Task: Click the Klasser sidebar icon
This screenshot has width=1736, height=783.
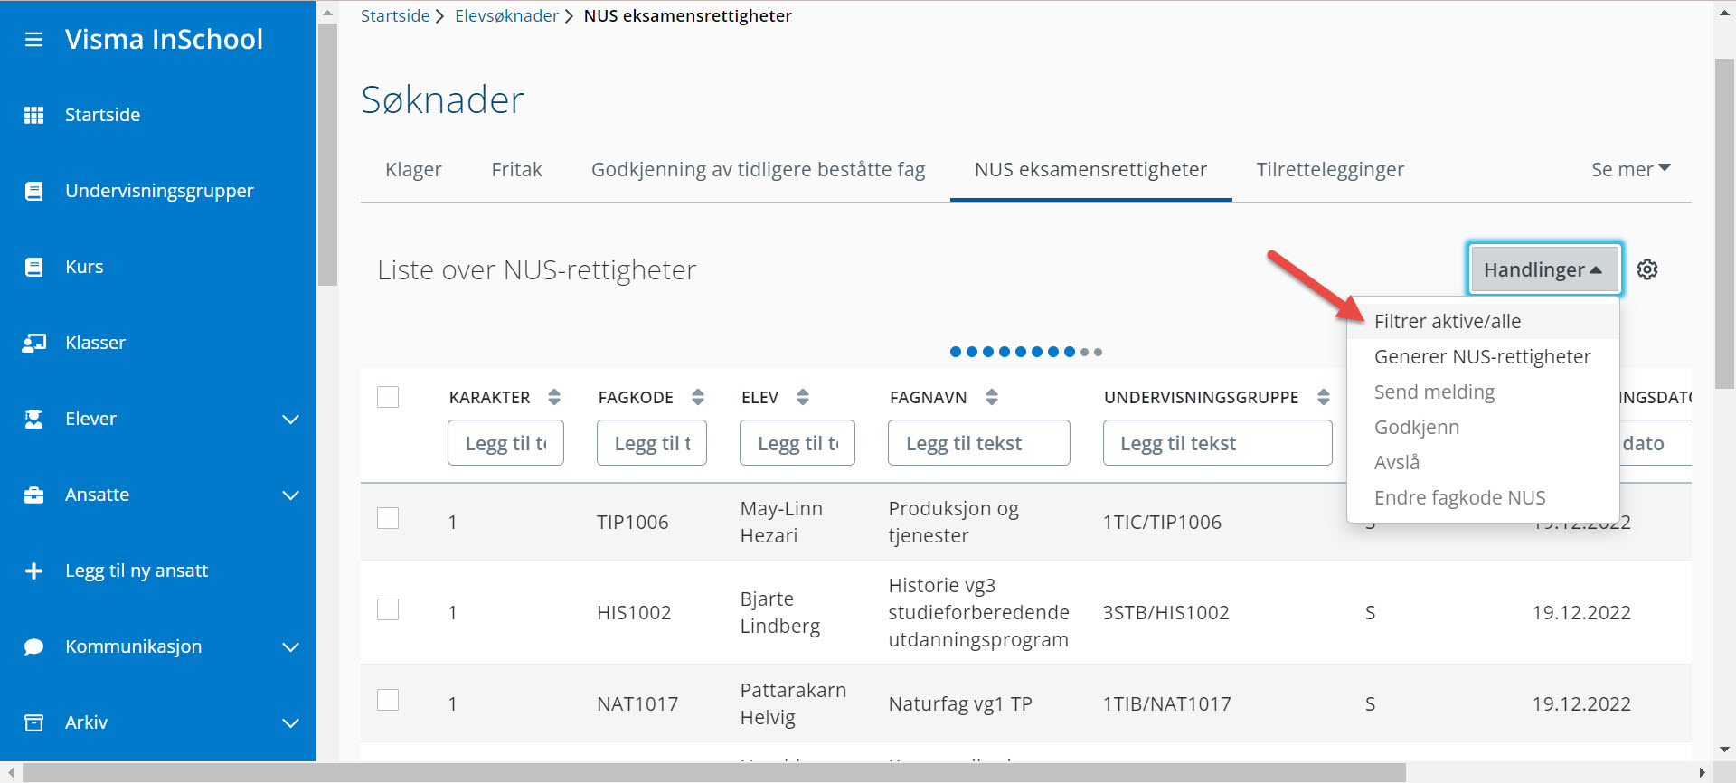Action: click(33, 343)
